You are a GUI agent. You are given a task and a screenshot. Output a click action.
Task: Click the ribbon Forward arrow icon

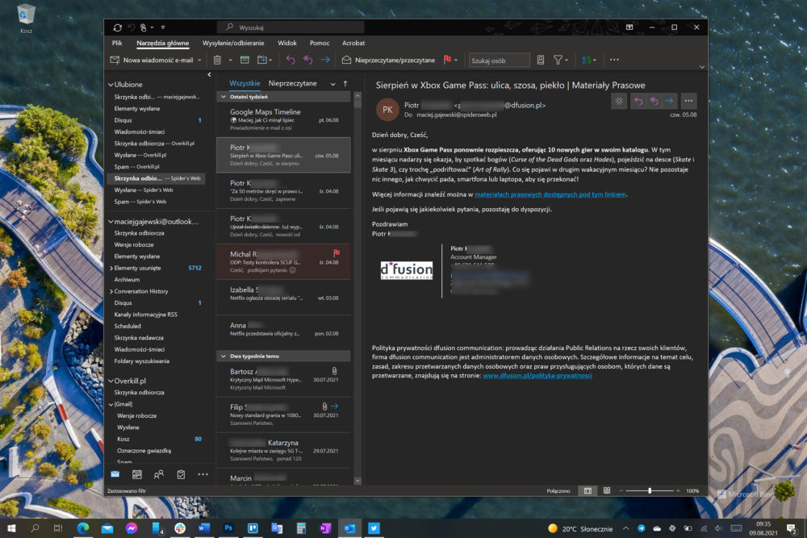(x=324, y=60)
